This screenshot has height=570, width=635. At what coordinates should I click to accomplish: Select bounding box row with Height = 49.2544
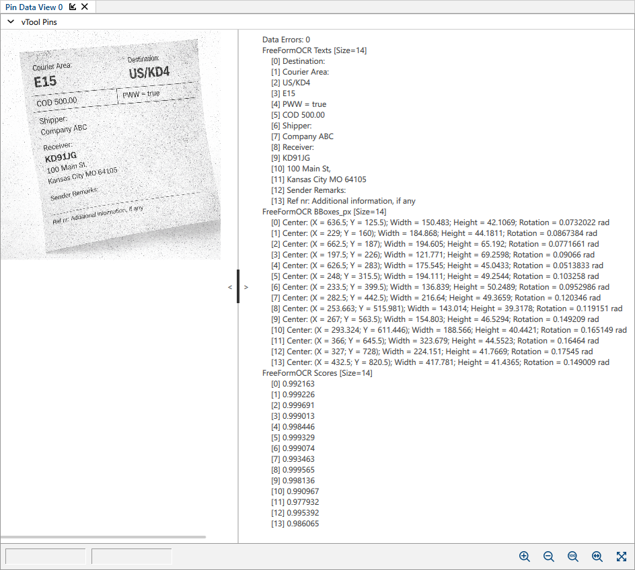[x=435, y=276]
